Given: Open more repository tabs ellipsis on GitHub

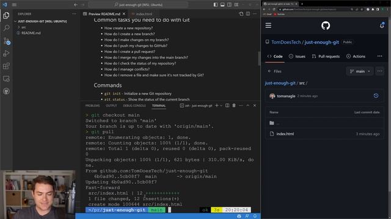Looking at the screenshot, I should [379, 57].
